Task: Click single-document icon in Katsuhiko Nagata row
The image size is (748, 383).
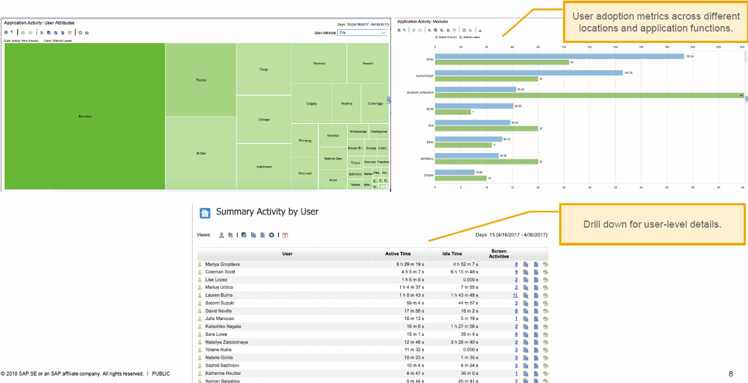Action: 535,326
